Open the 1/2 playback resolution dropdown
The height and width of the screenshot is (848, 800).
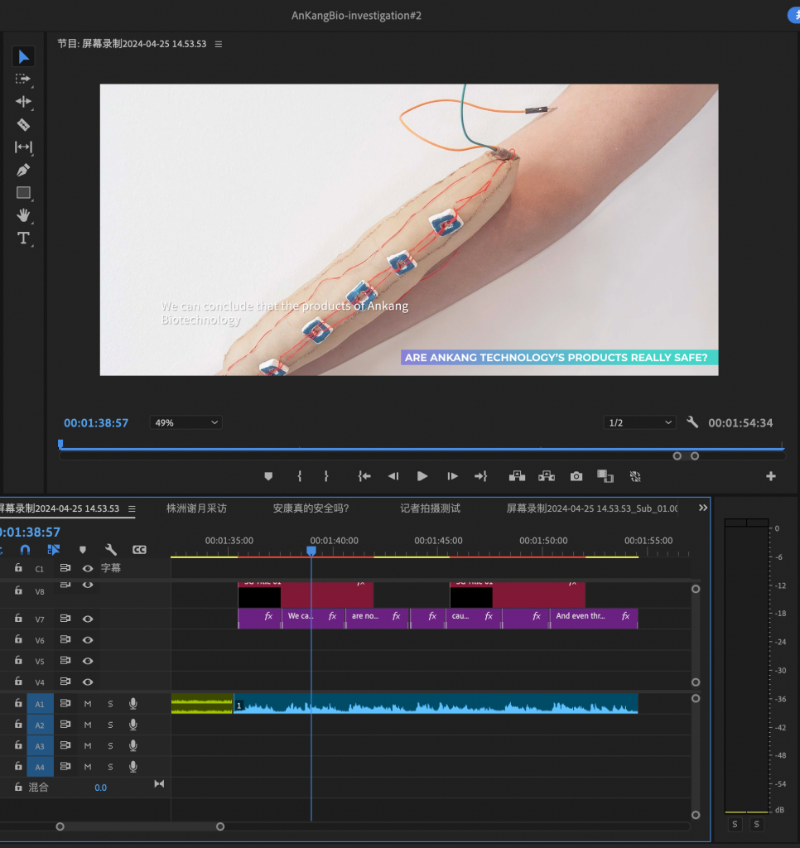coord(640,422)
